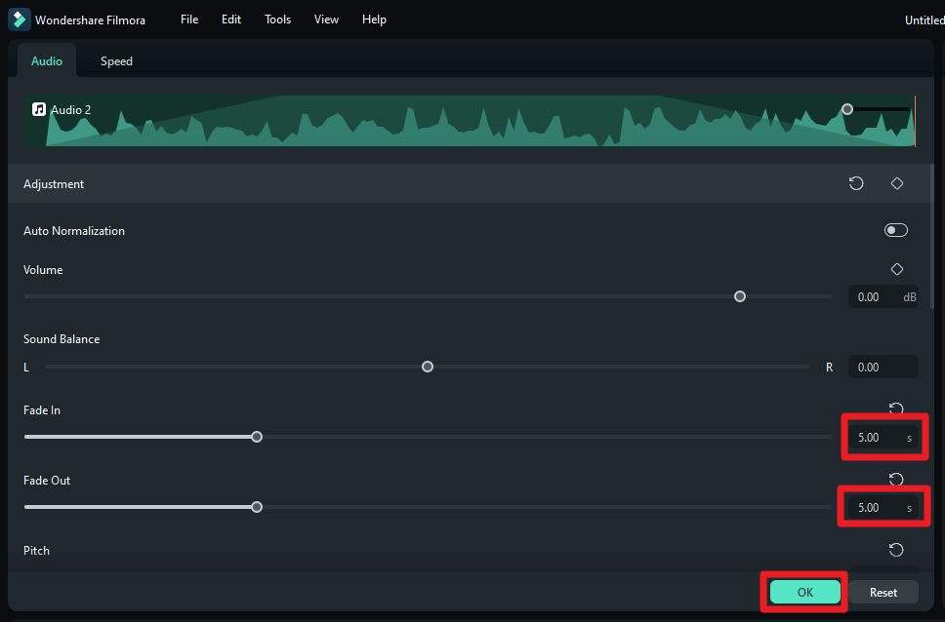Open the Tools menu
945x622 pixels.
click(x=277, y=19)
